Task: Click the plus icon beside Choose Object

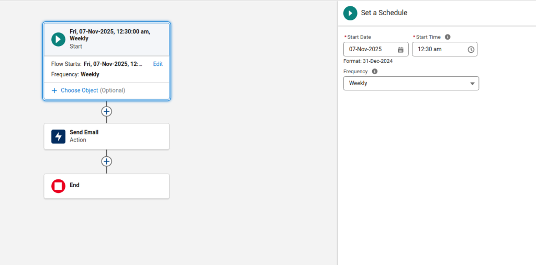Action: (54, 90)
